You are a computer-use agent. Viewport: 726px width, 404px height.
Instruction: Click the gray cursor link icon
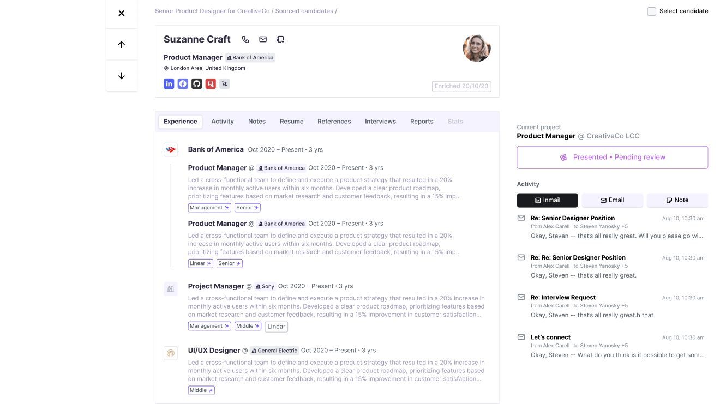pos(225,83)
